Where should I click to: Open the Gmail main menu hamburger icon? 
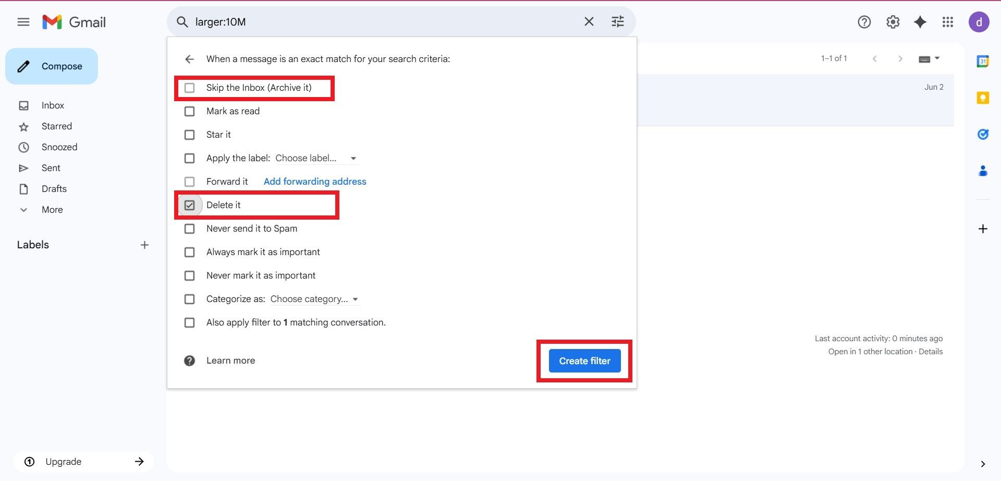tap(23, 22)
